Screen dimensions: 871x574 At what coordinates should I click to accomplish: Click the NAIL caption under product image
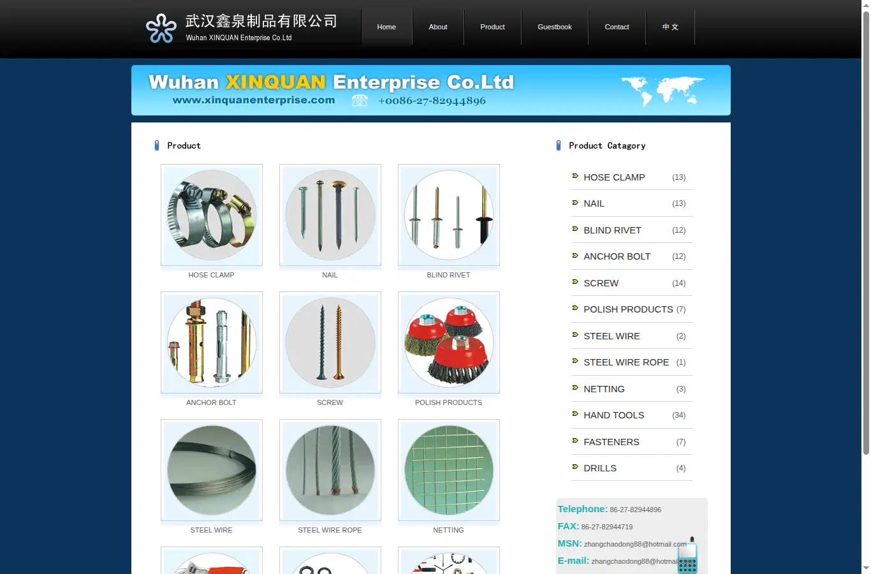[330, 275]
